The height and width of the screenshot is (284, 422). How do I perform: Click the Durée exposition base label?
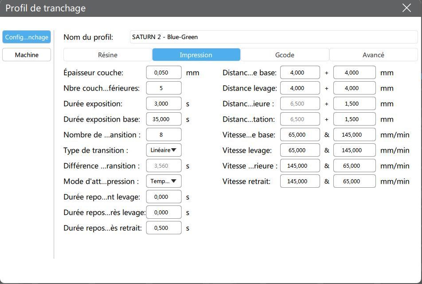[x=102, y=119]
